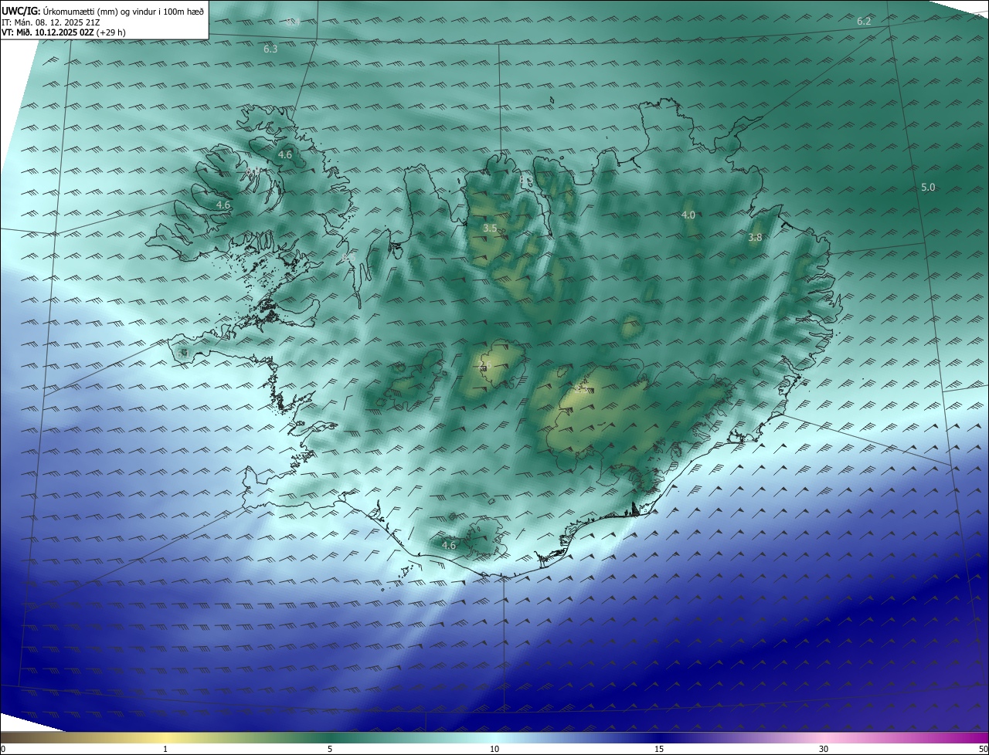Viewport: 989px width, 755px height.
Task: Click the 3.8 value label on the map
Action: pyautogui.click(x=755, y=238)
